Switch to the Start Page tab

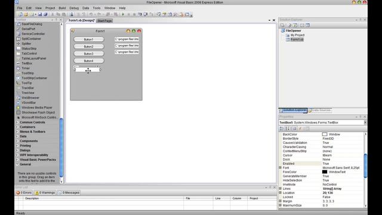(x=104, y=21)
